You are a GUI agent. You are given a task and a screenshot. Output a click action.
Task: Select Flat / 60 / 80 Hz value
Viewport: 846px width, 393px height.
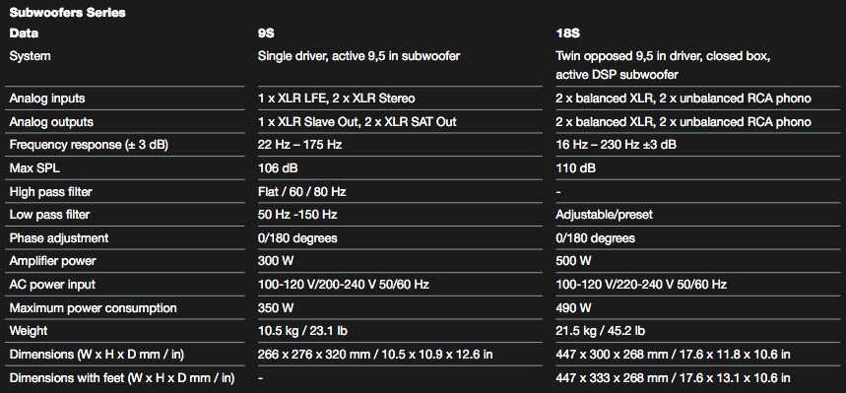[x=302, y=192]
